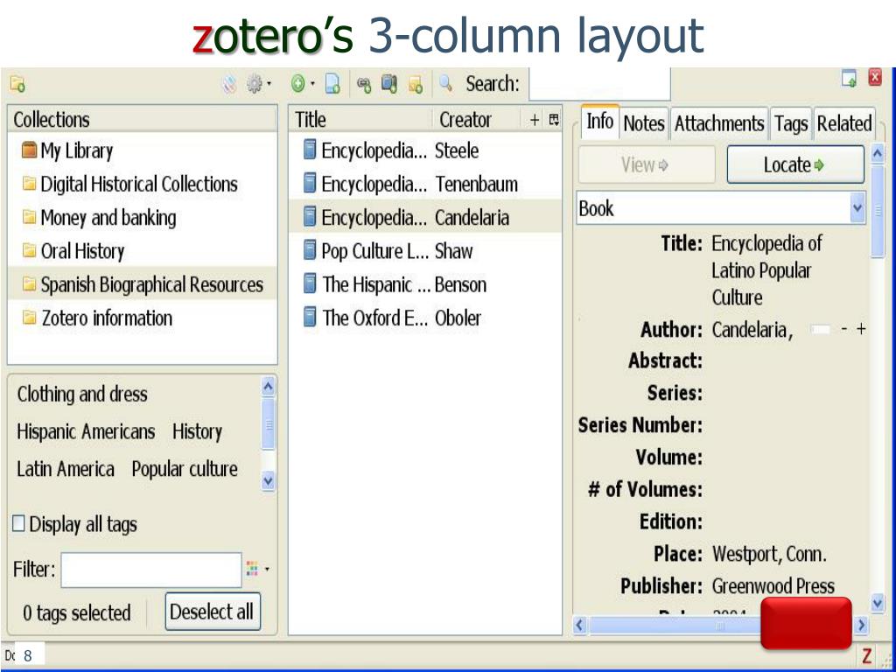The image size is (896, 672).
Task: Select the History tag
Action: (197, 431)
